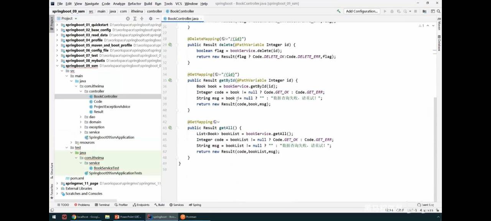This screenshot has width=491, height=221.
Task: Click the 4 spaces indent widget
Action: coord(426,210)
